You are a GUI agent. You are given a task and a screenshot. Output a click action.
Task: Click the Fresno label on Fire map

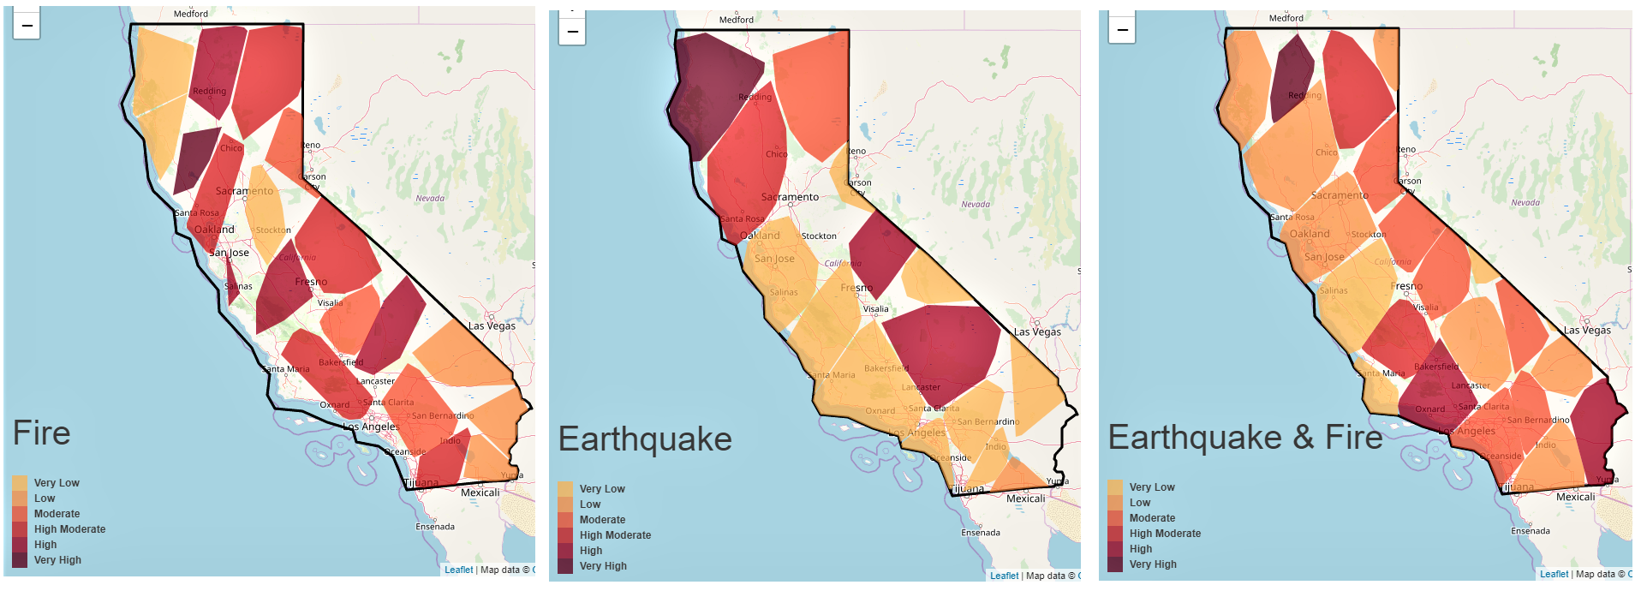coord(311,282)
